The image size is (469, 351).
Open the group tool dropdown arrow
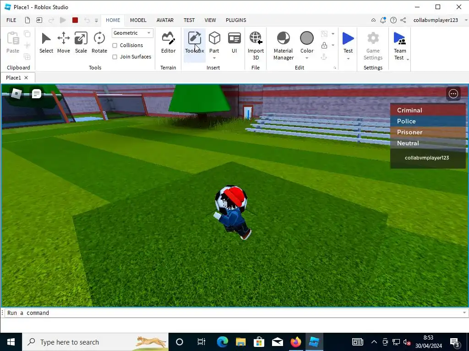point(333,34)
